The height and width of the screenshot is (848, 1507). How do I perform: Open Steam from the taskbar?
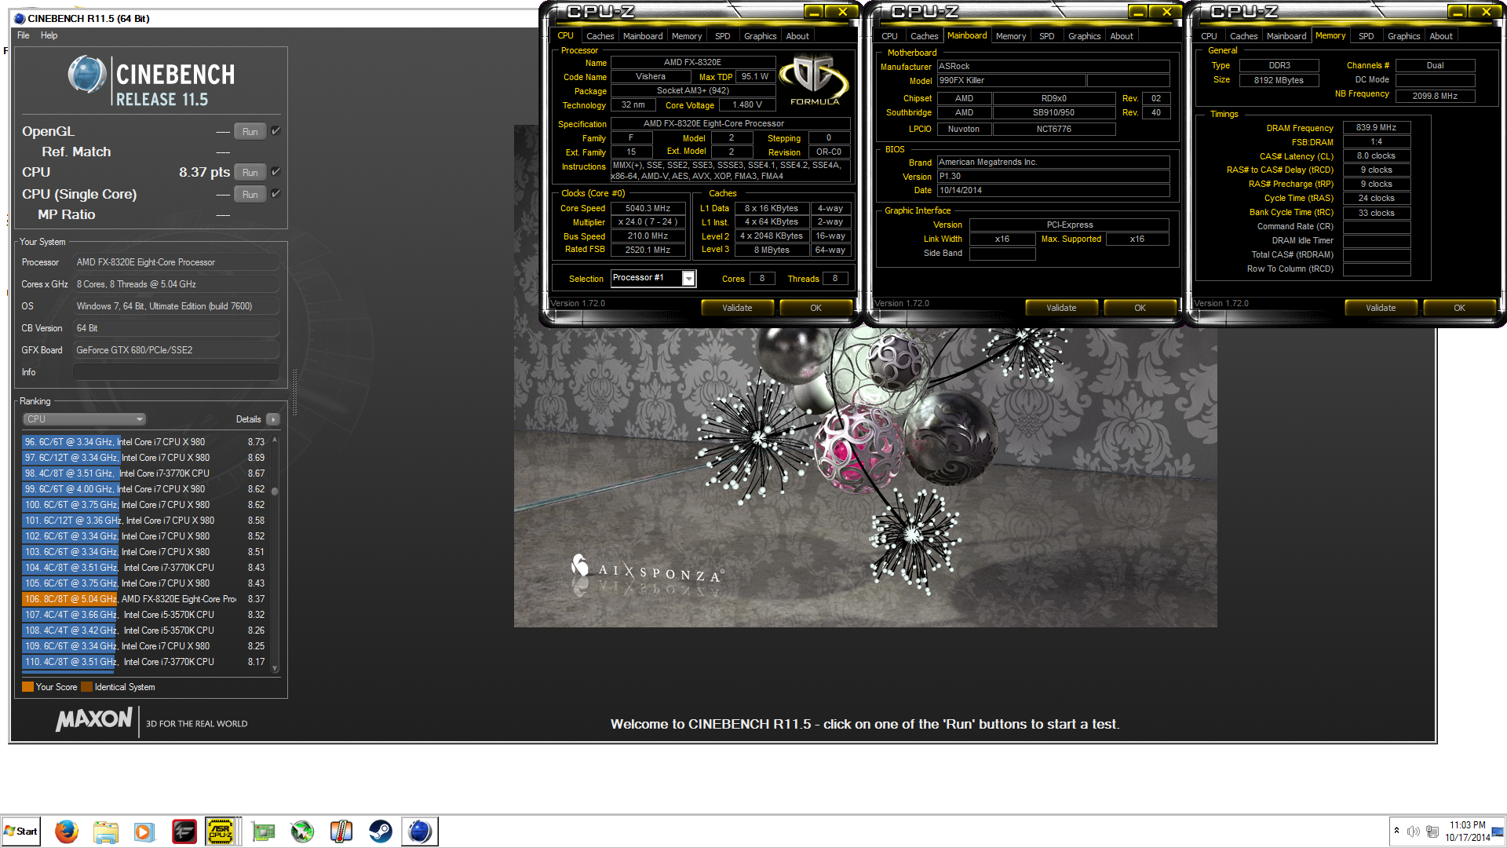[381, 831]
